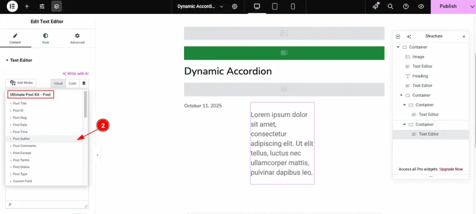Open the Finder search icon
The width and height of the screenshot is (476, 214).
[390, 7]
